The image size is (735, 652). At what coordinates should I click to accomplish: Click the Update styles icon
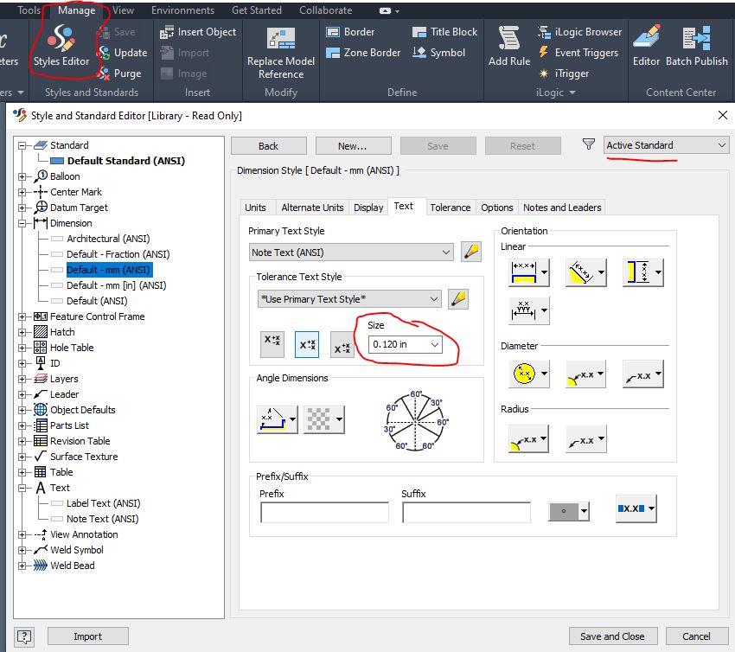(x=104, y=53)
